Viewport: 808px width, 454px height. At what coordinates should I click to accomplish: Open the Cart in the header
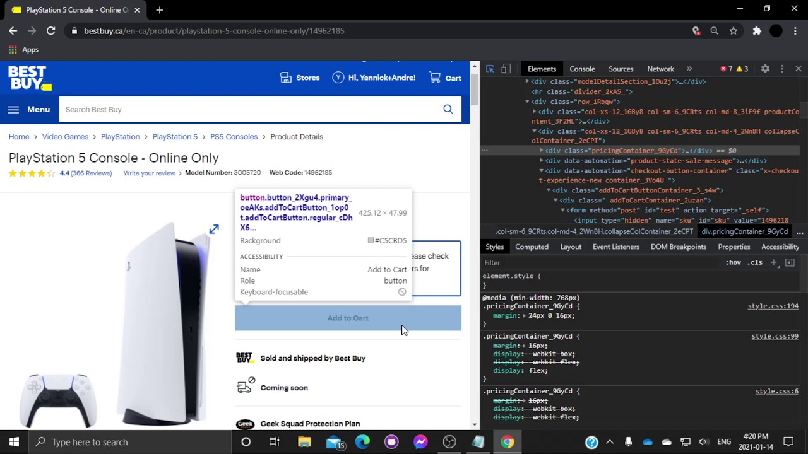pyautogui.click(x=446, y=78)
